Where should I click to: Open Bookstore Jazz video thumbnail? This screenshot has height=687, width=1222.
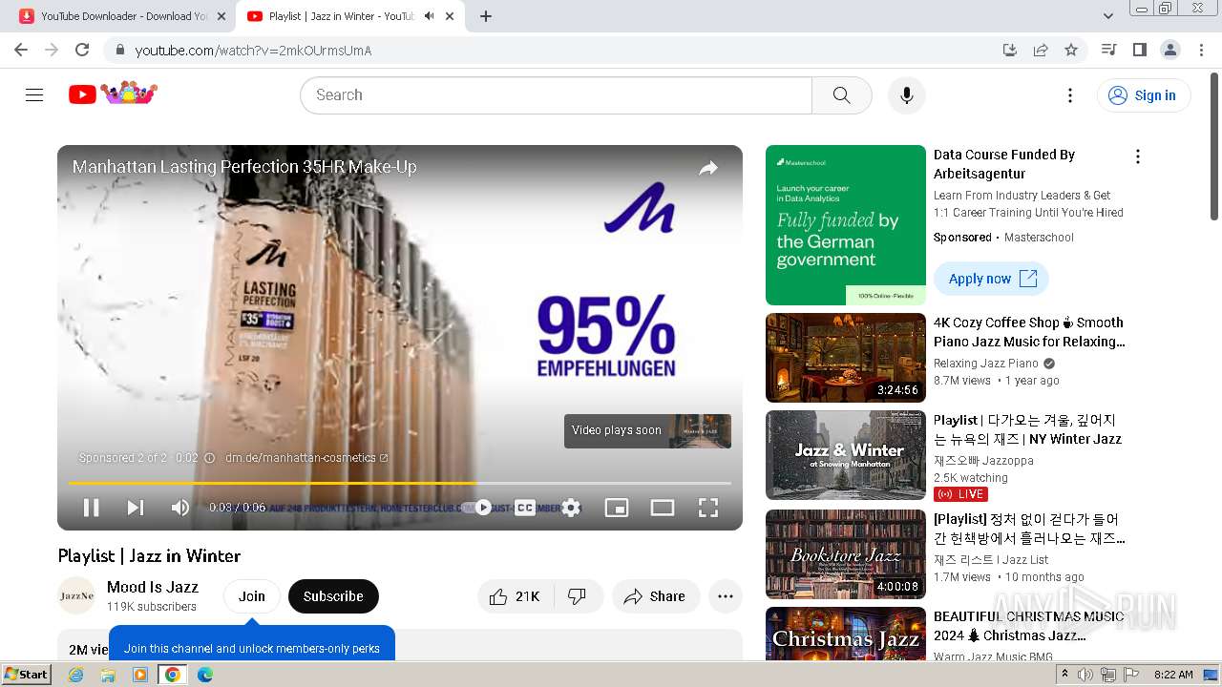pyautogui.click(x=846, y=554)
